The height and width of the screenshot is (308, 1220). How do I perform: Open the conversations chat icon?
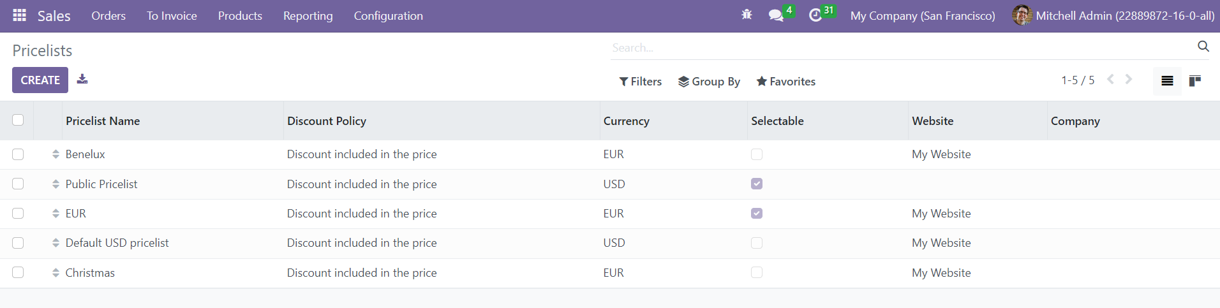[x=776, y=15]
